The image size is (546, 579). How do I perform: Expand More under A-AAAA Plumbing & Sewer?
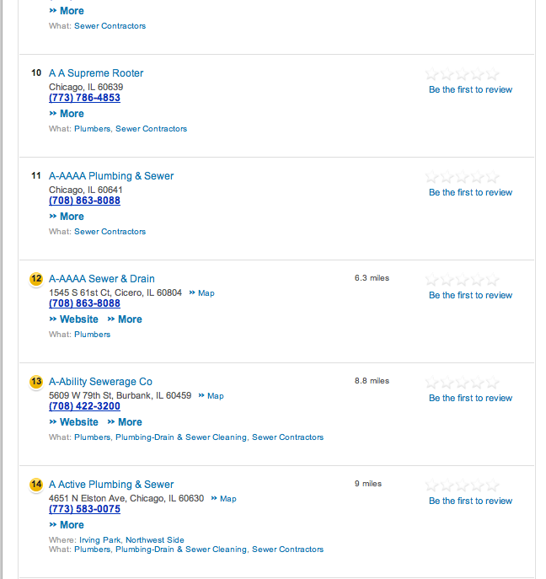tap(67, 217)
